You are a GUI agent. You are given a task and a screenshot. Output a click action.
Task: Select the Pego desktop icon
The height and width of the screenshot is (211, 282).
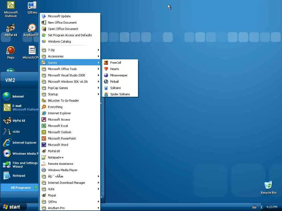click(11, 52)
